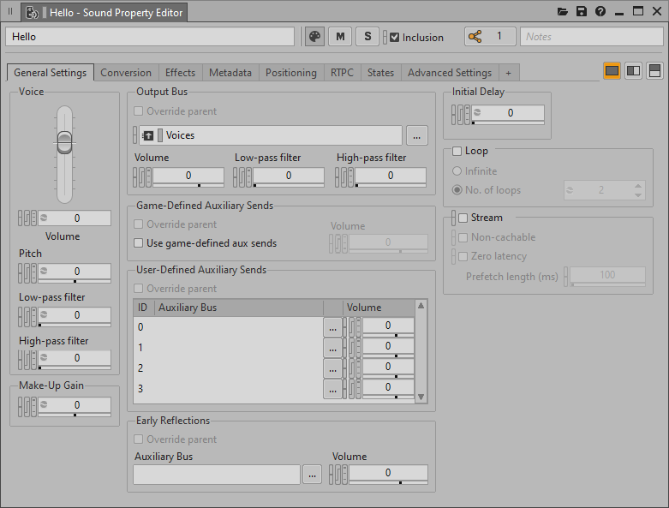Click the open folder icon in title bar

point(563,12)
